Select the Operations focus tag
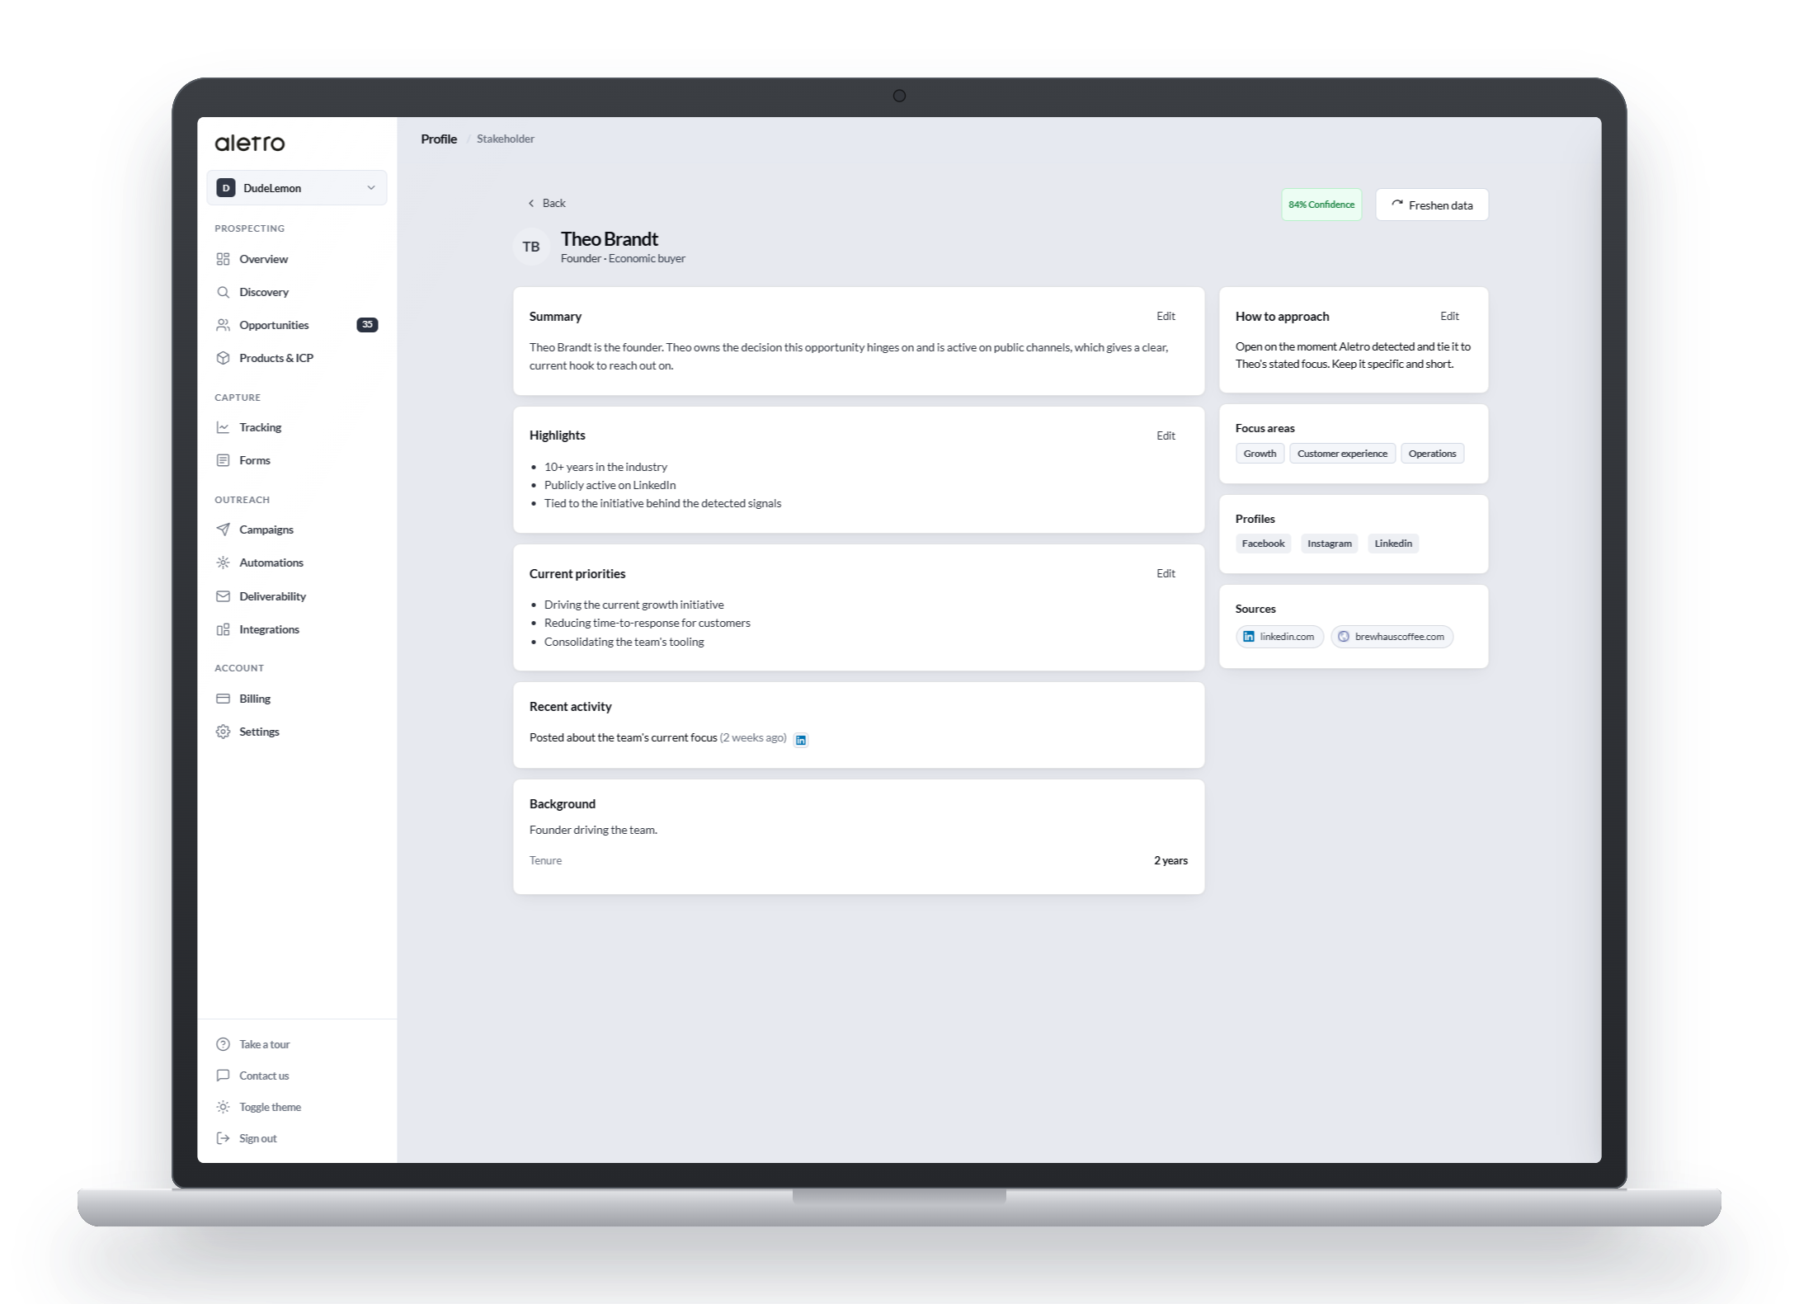This screenshot has height=1304, width=1799. pos(1432,454)
